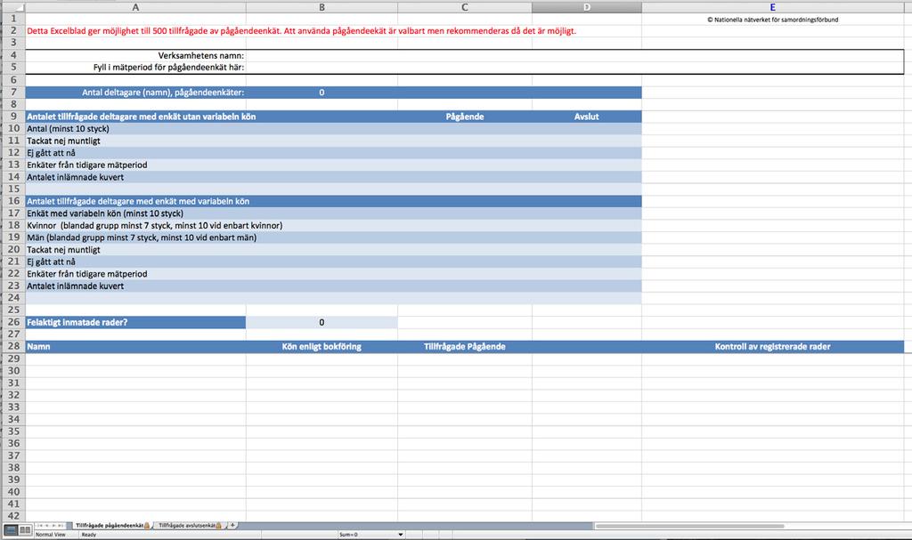Click the 'Kön enligt bokföring' heading
The image size is (912, 540).
322,346
